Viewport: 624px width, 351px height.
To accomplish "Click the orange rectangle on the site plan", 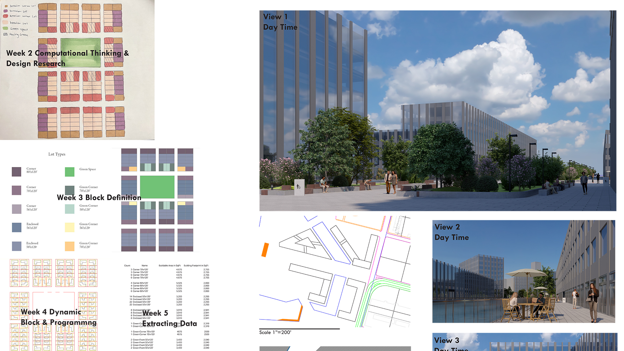I will click(265, 250).
